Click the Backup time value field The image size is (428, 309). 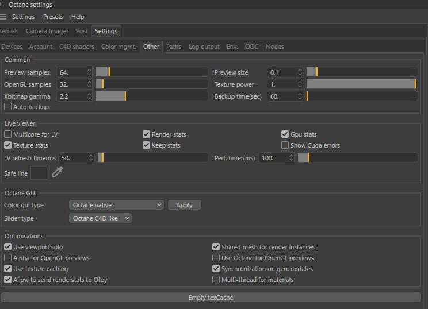click(285, 96)
